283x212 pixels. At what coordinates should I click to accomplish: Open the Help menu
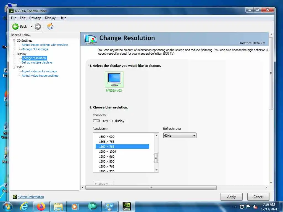(x=63, y=18)
